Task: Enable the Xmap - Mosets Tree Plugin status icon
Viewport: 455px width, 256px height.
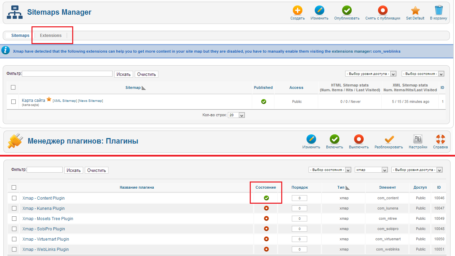Action: point(266,218)
